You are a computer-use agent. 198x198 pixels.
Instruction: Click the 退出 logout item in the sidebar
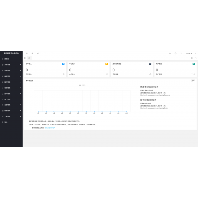[11, 122]
